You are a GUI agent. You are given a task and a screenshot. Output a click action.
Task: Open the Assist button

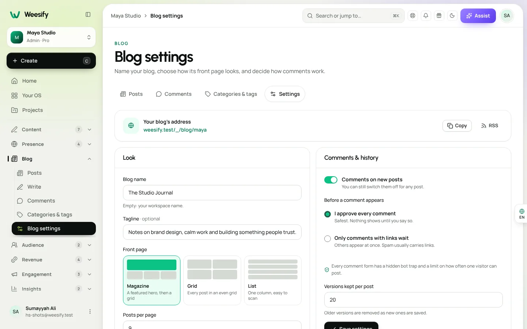tap(478, 16)
